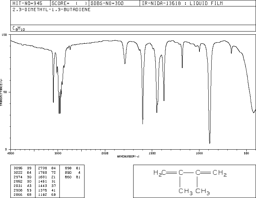
Task: Click peak value 3022 in peak table
Action: pos(18,173)
